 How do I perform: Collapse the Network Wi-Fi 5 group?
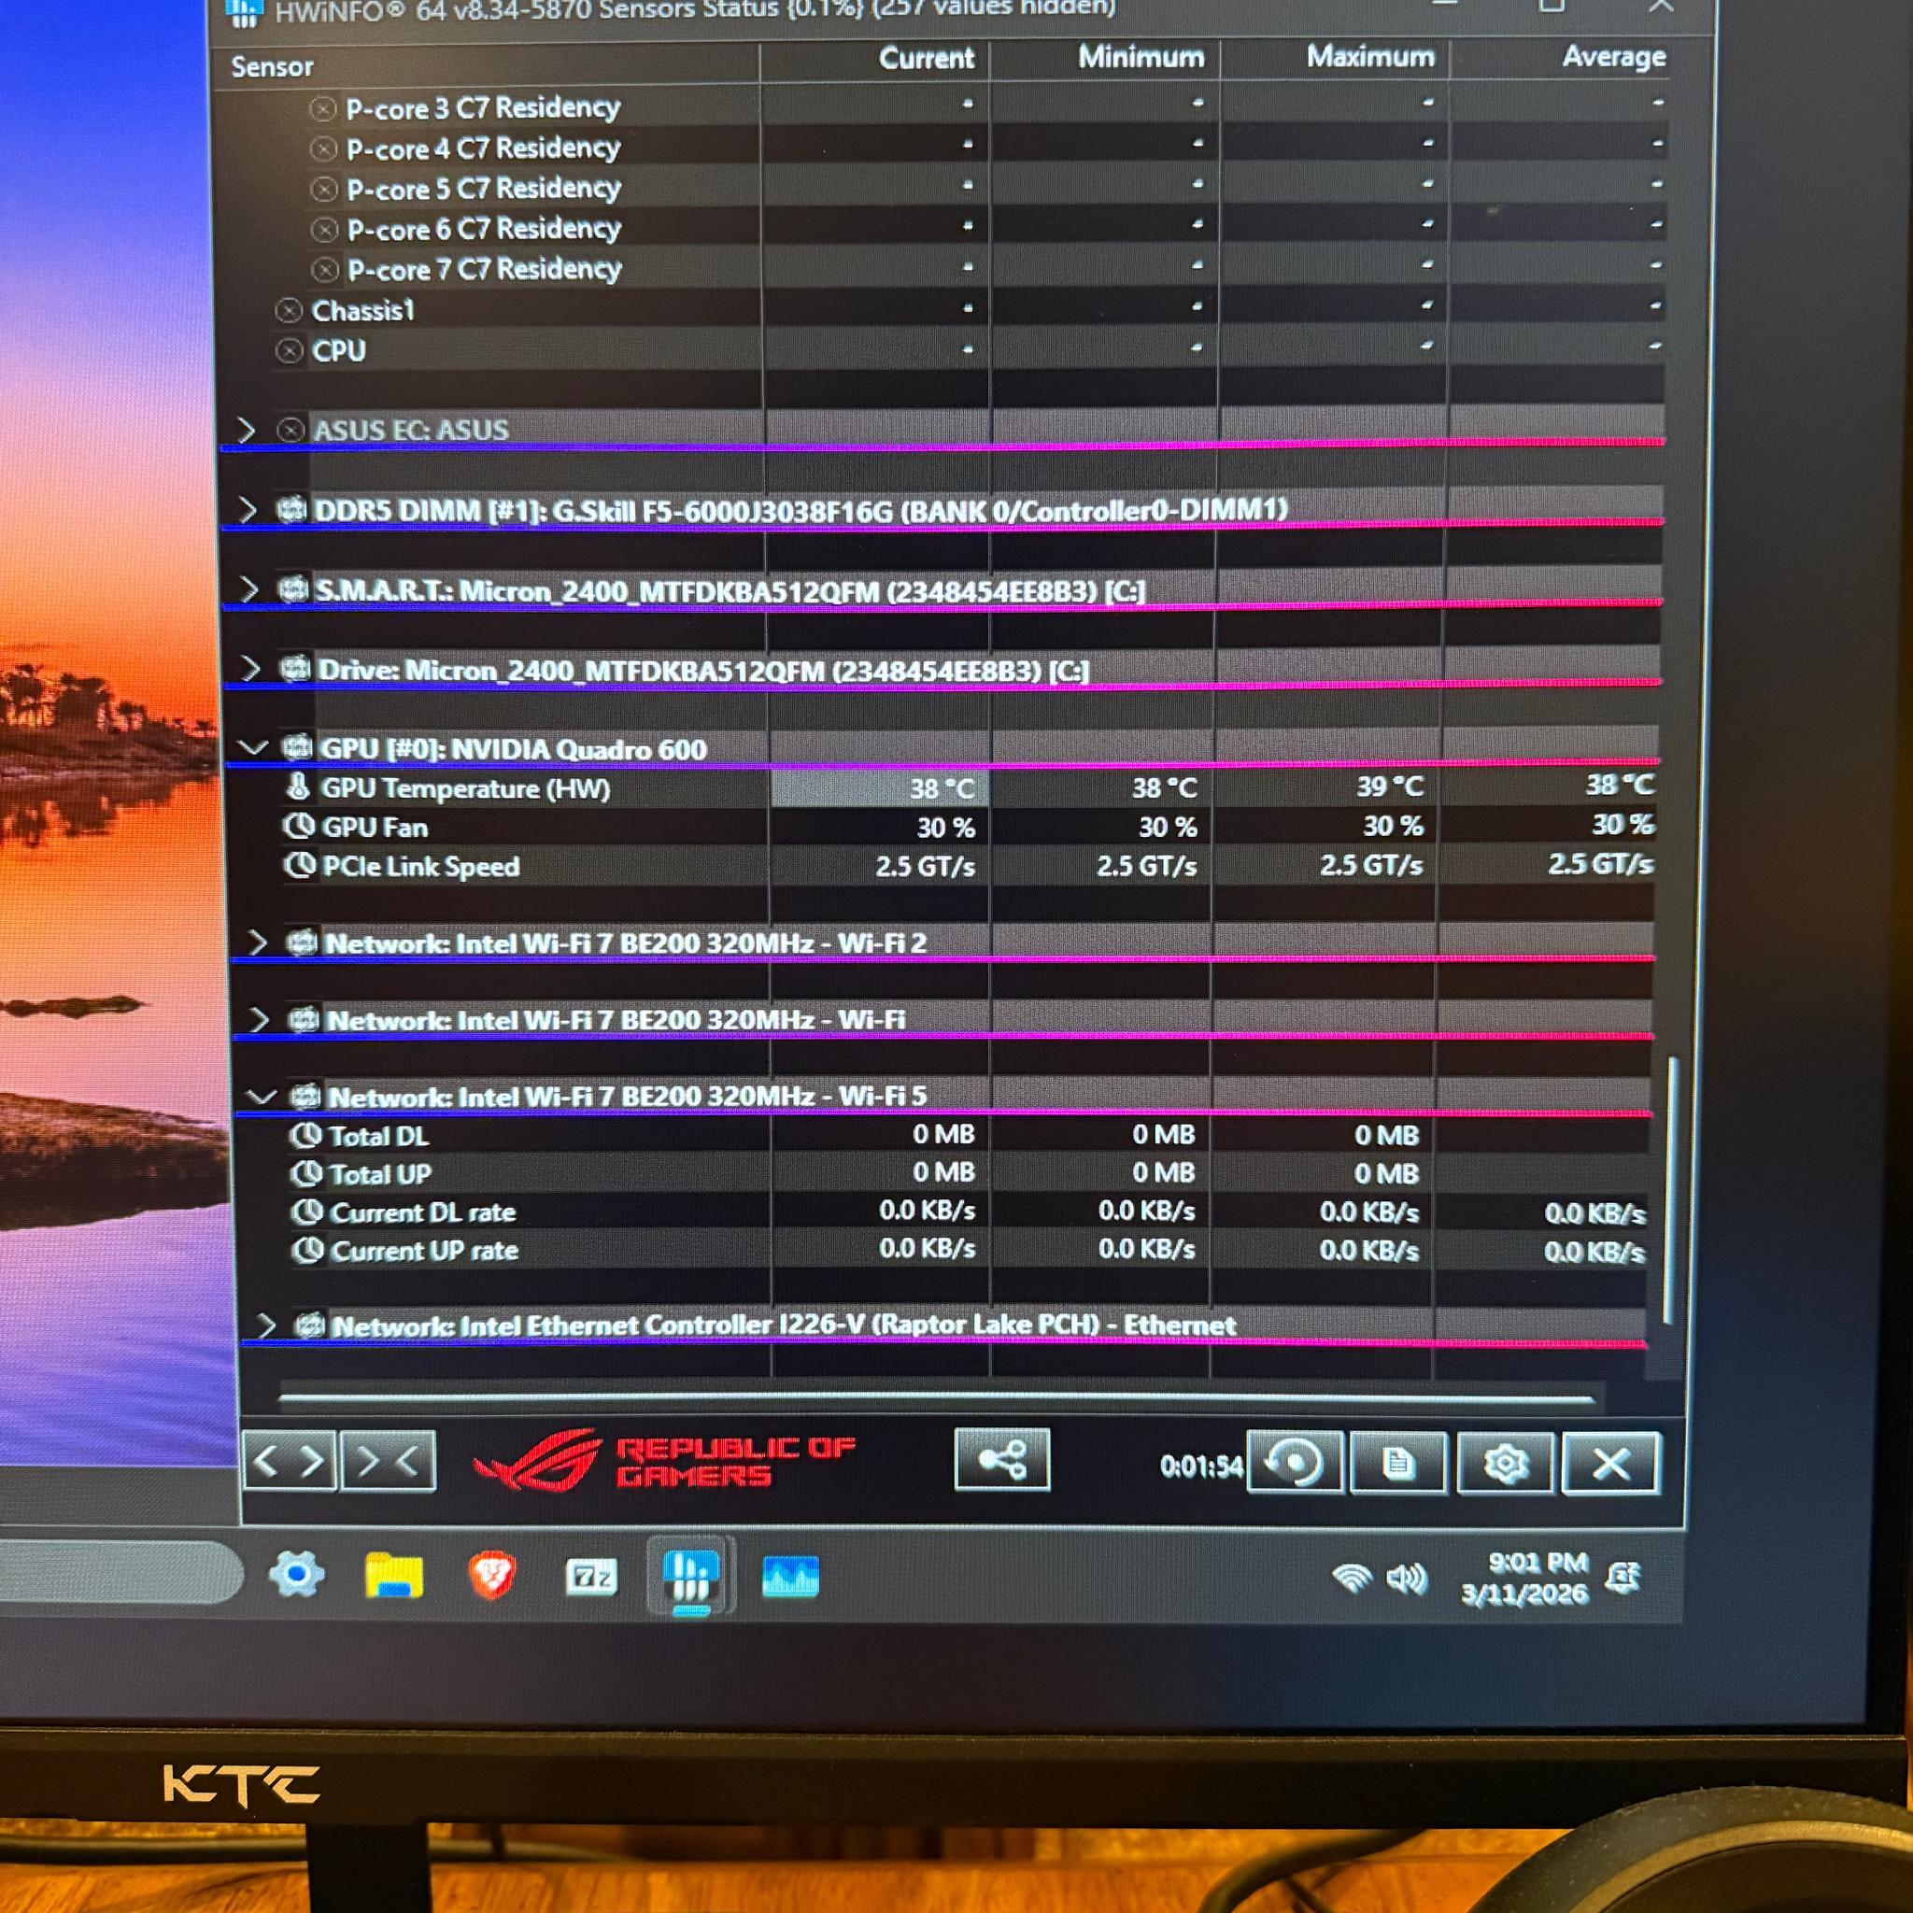[262, 1098]
